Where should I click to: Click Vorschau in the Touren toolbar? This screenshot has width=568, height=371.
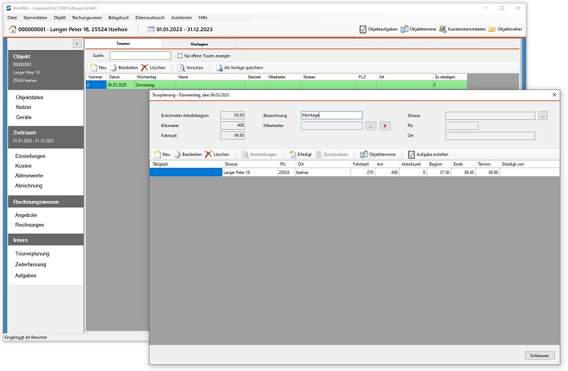pyautogui.click(x=190, y=67)
